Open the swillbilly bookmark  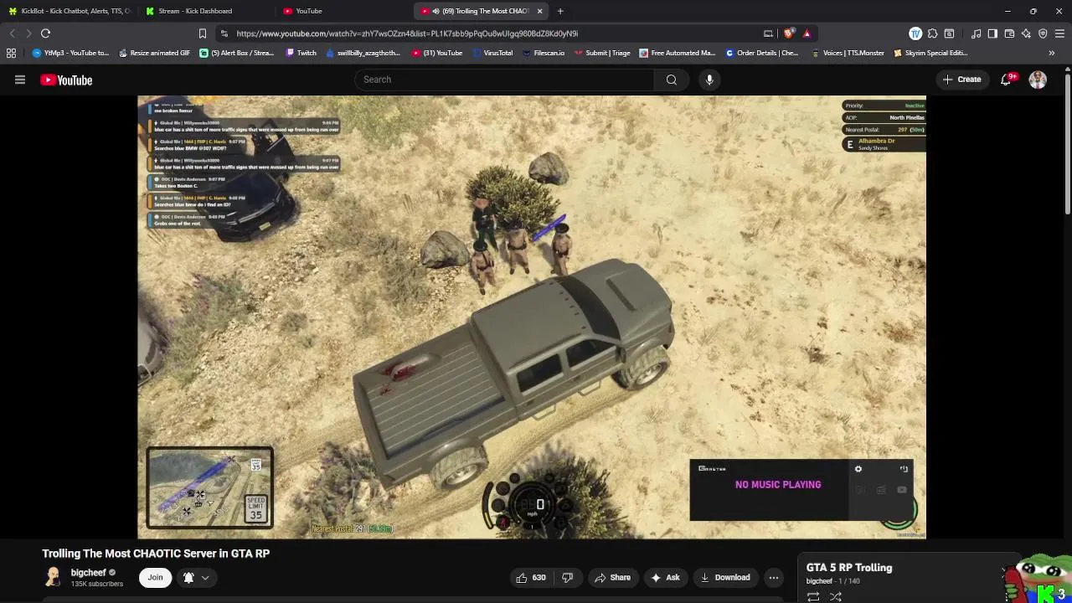click(363, 53)
